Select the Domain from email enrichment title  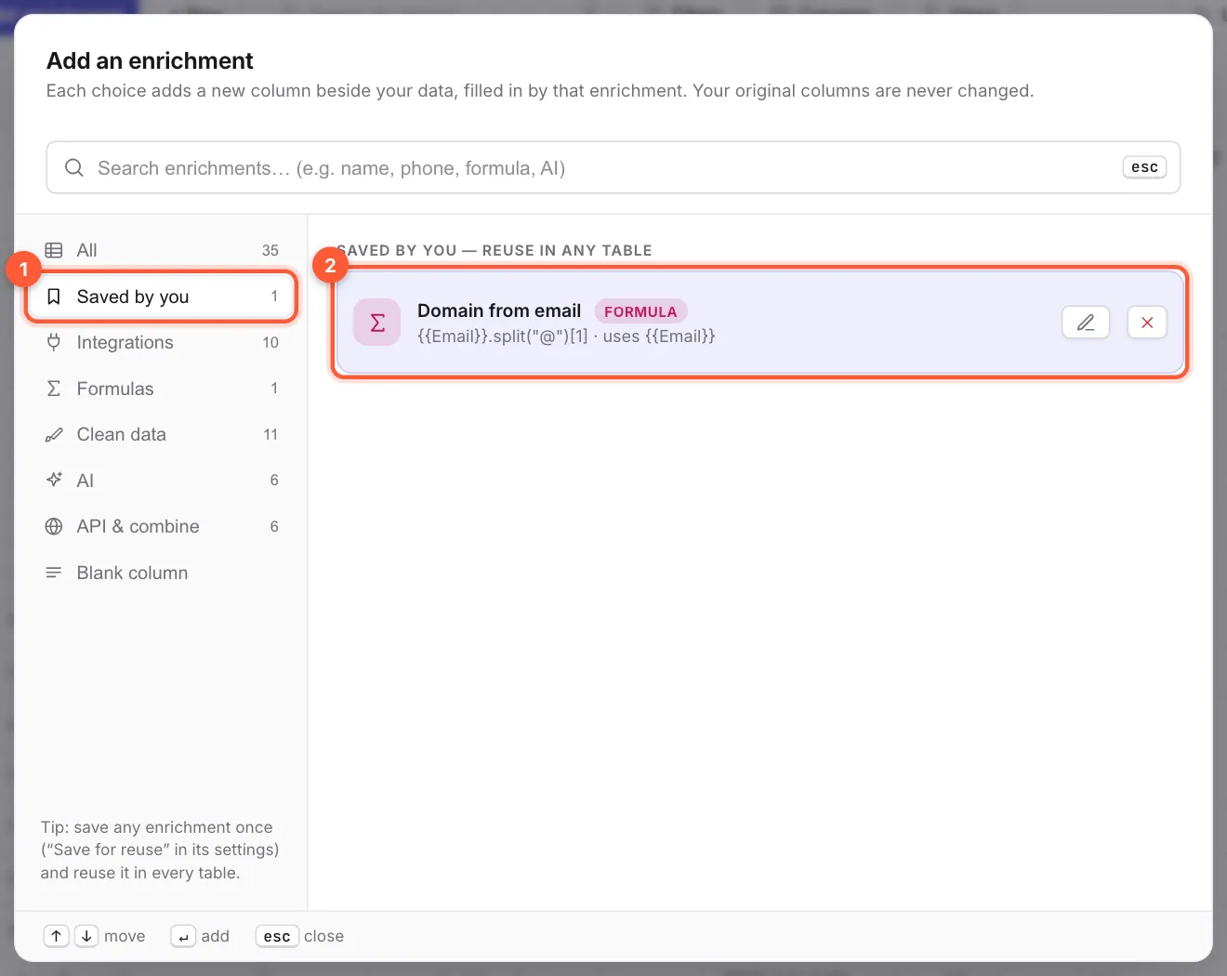(499, 310)
